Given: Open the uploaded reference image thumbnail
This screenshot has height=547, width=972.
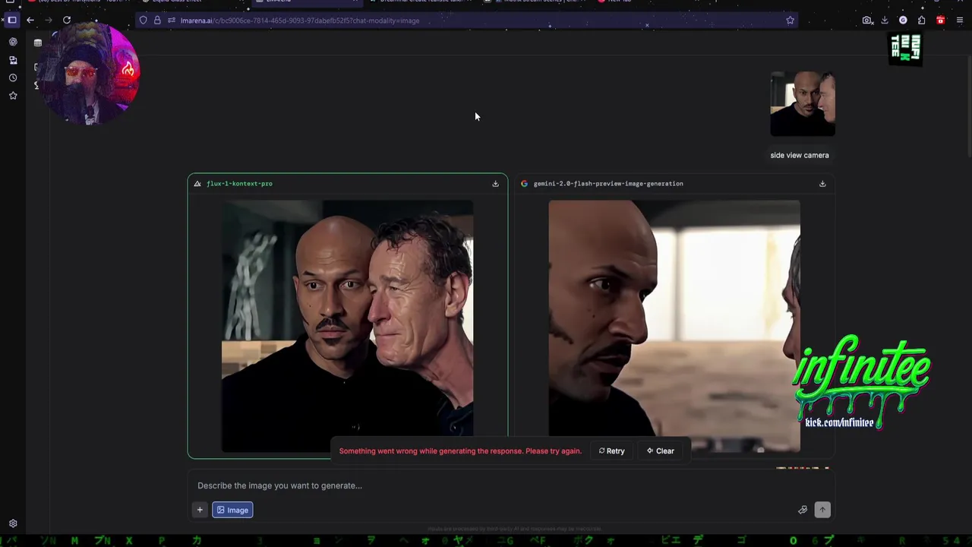Looking at the screenshot, I should [803, 104].
